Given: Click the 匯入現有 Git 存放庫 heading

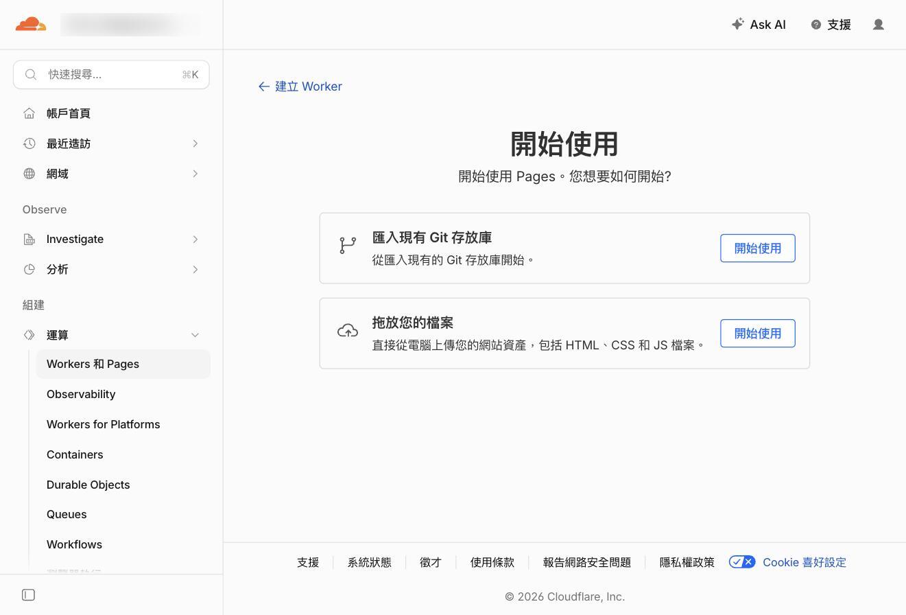Looking at the screenshot, I should click(x=432, y=237).
